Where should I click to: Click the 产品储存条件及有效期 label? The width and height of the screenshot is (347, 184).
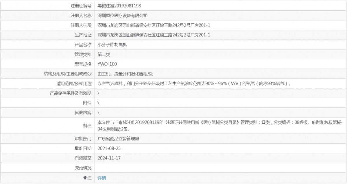point(71,93)
